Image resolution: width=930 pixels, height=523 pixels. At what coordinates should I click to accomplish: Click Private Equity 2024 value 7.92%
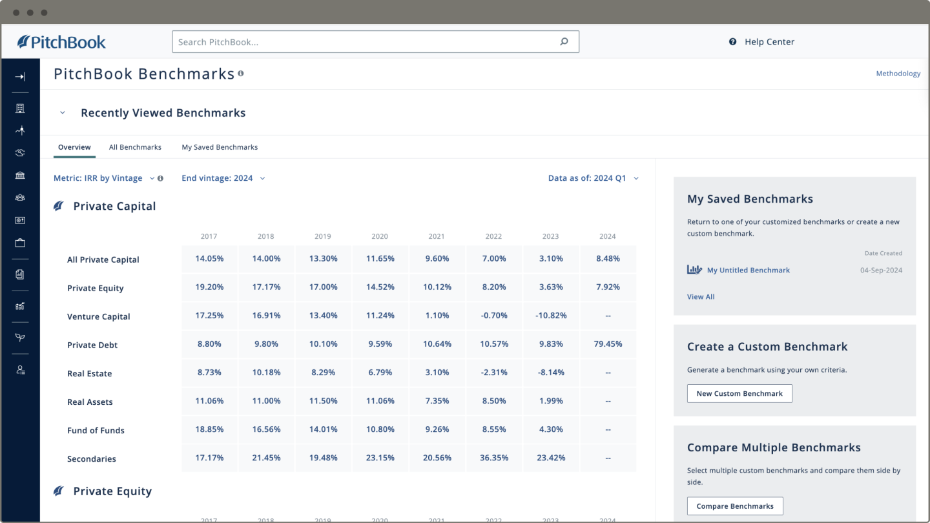[608, 287]
